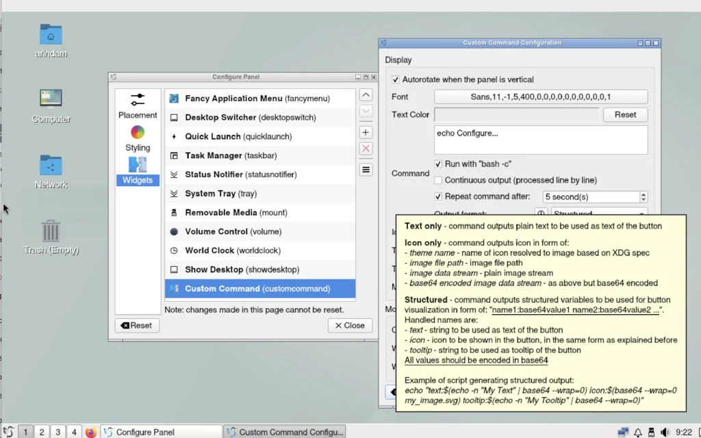701x438 pixels.
Task: Open the Styling section
Action: coord(138,138)
